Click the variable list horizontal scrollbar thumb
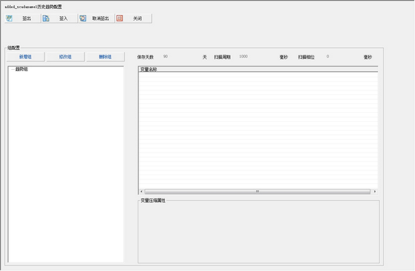Viewport: 415px width, 271px height. (x=257, y=192)
